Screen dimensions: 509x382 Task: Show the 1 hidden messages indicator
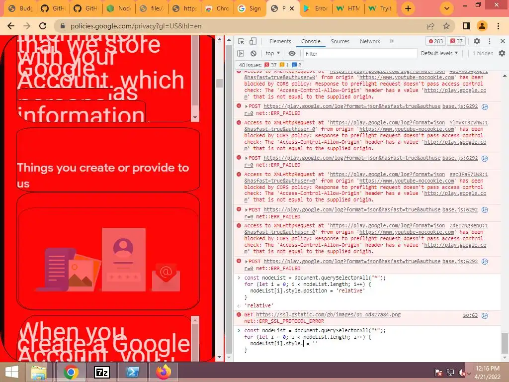[x=483, y=53]
